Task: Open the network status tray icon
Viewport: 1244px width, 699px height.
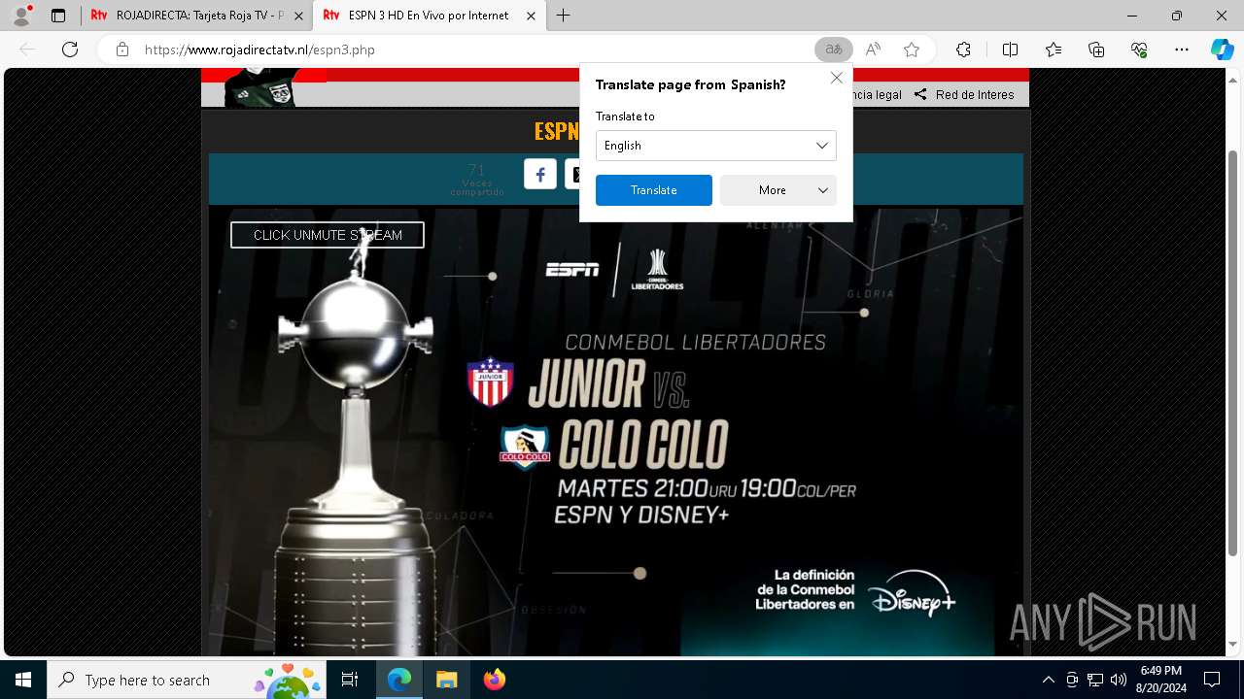Action: 1095,680
